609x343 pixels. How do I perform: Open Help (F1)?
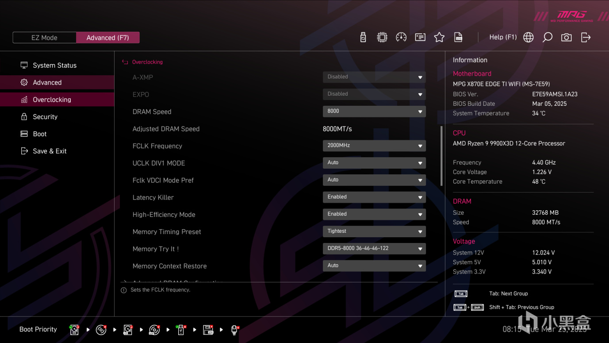tap(503, 37)
